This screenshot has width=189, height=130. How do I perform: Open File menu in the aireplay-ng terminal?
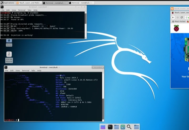point(3,10)
